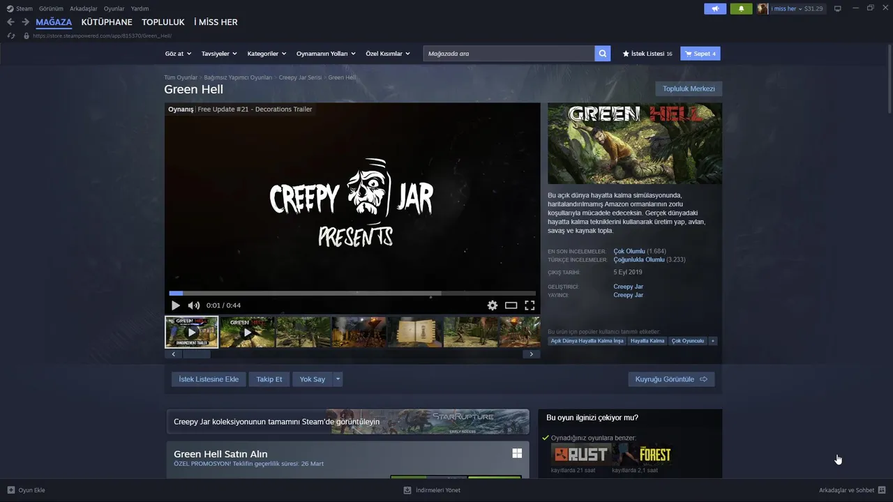The width and height of the screenshot is (893, 502).
Task: Click the Creepy Jar developer link
Action: click(x=628, y=287)
